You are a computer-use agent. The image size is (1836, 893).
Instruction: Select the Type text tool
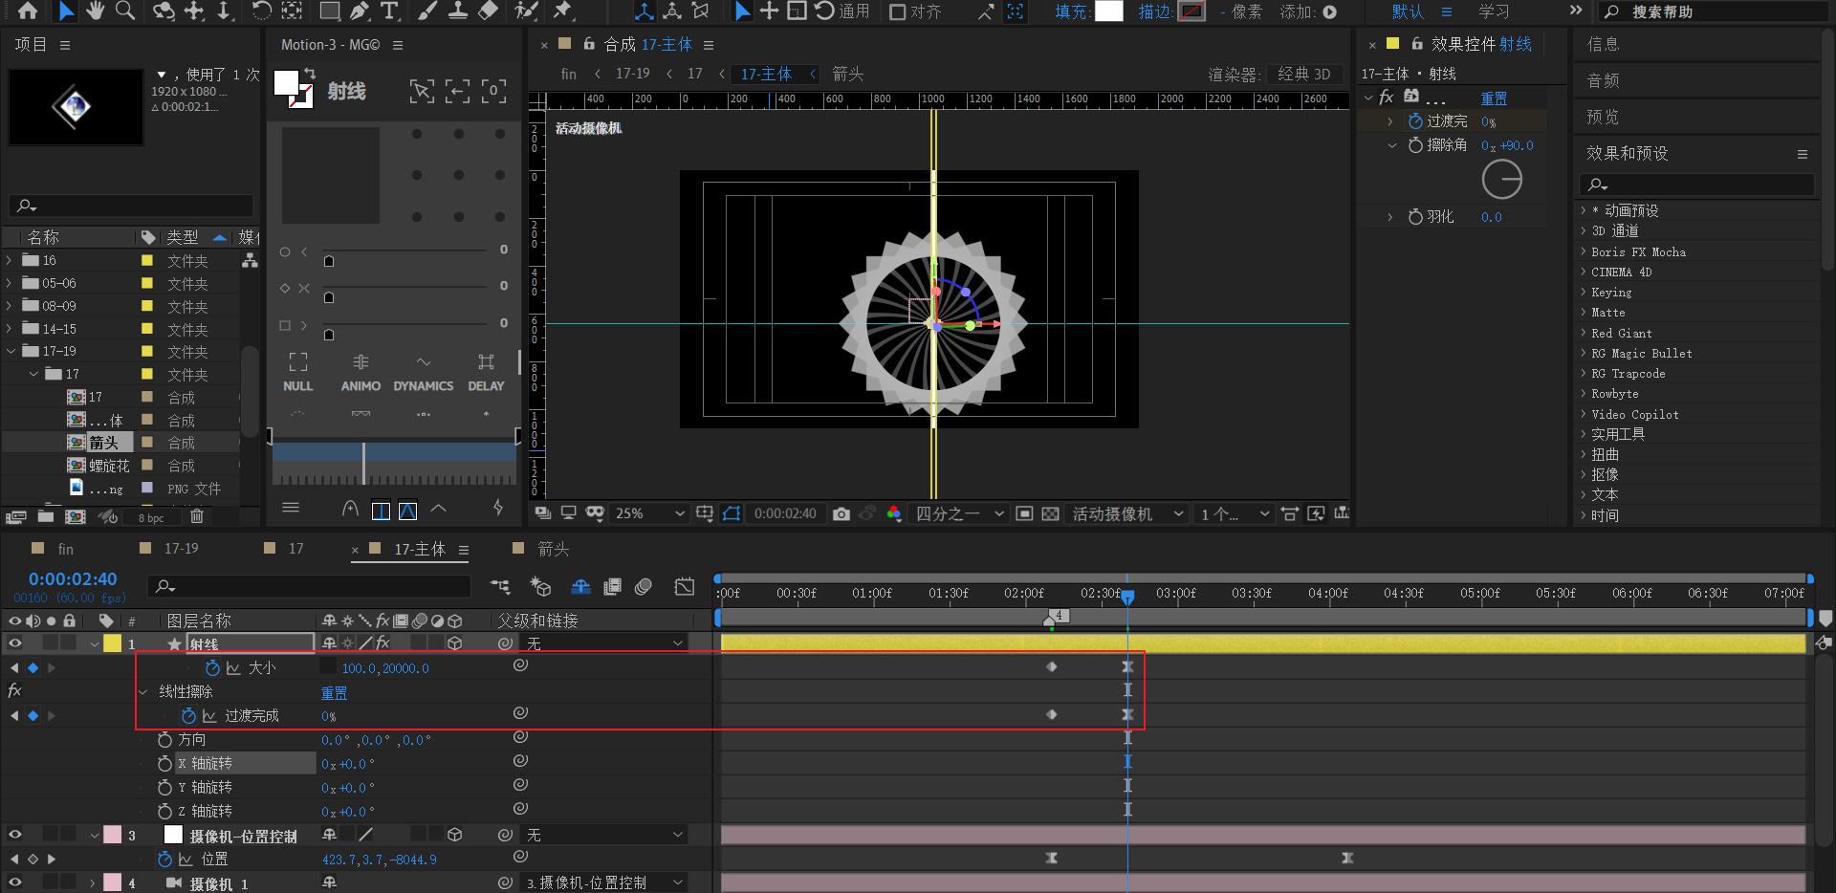coord(389,11)
